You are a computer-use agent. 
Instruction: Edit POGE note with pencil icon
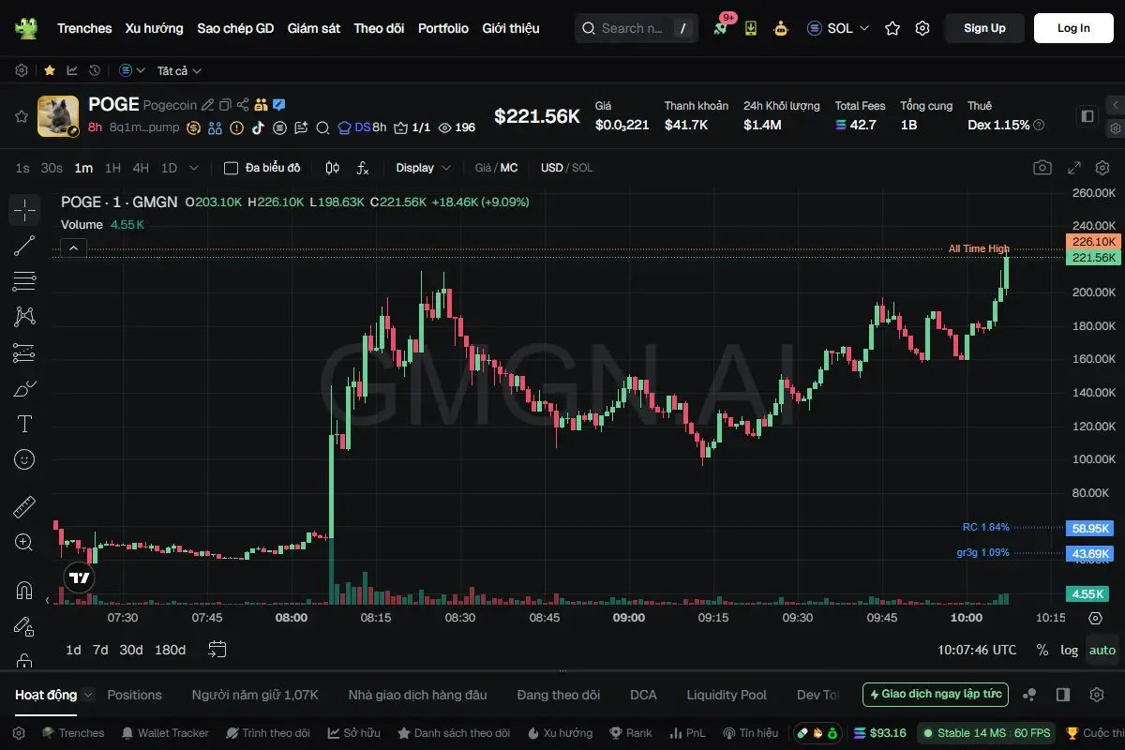tap(208, 105)
